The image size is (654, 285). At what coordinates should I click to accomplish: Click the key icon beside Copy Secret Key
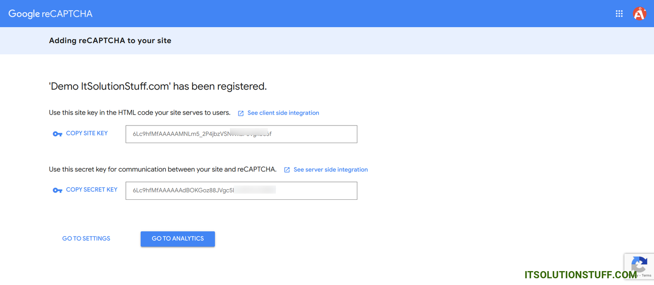tap(57, 190)
